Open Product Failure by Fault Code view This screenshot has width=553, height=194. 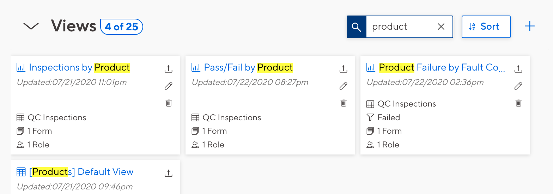[x=442, y=67]
